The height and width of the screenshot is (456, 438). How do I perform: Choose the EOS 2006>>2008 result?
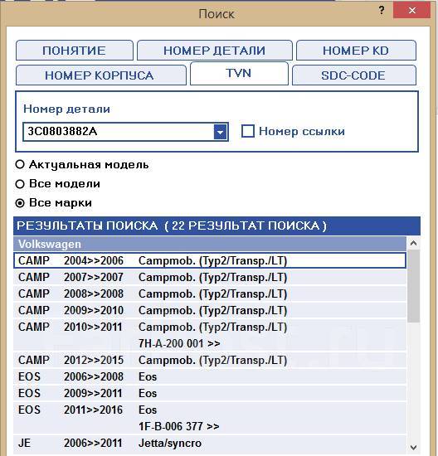[210, 376]
